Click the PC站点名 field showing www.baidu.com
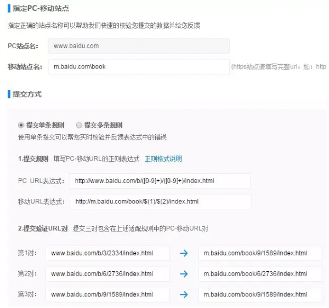The height and width of the screenshot is (308, 329). pyautogui.click(x=139, y=46)
